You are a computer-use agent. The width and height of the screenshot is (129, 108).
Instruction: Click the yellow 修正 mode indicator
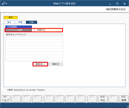click(11, 18)
